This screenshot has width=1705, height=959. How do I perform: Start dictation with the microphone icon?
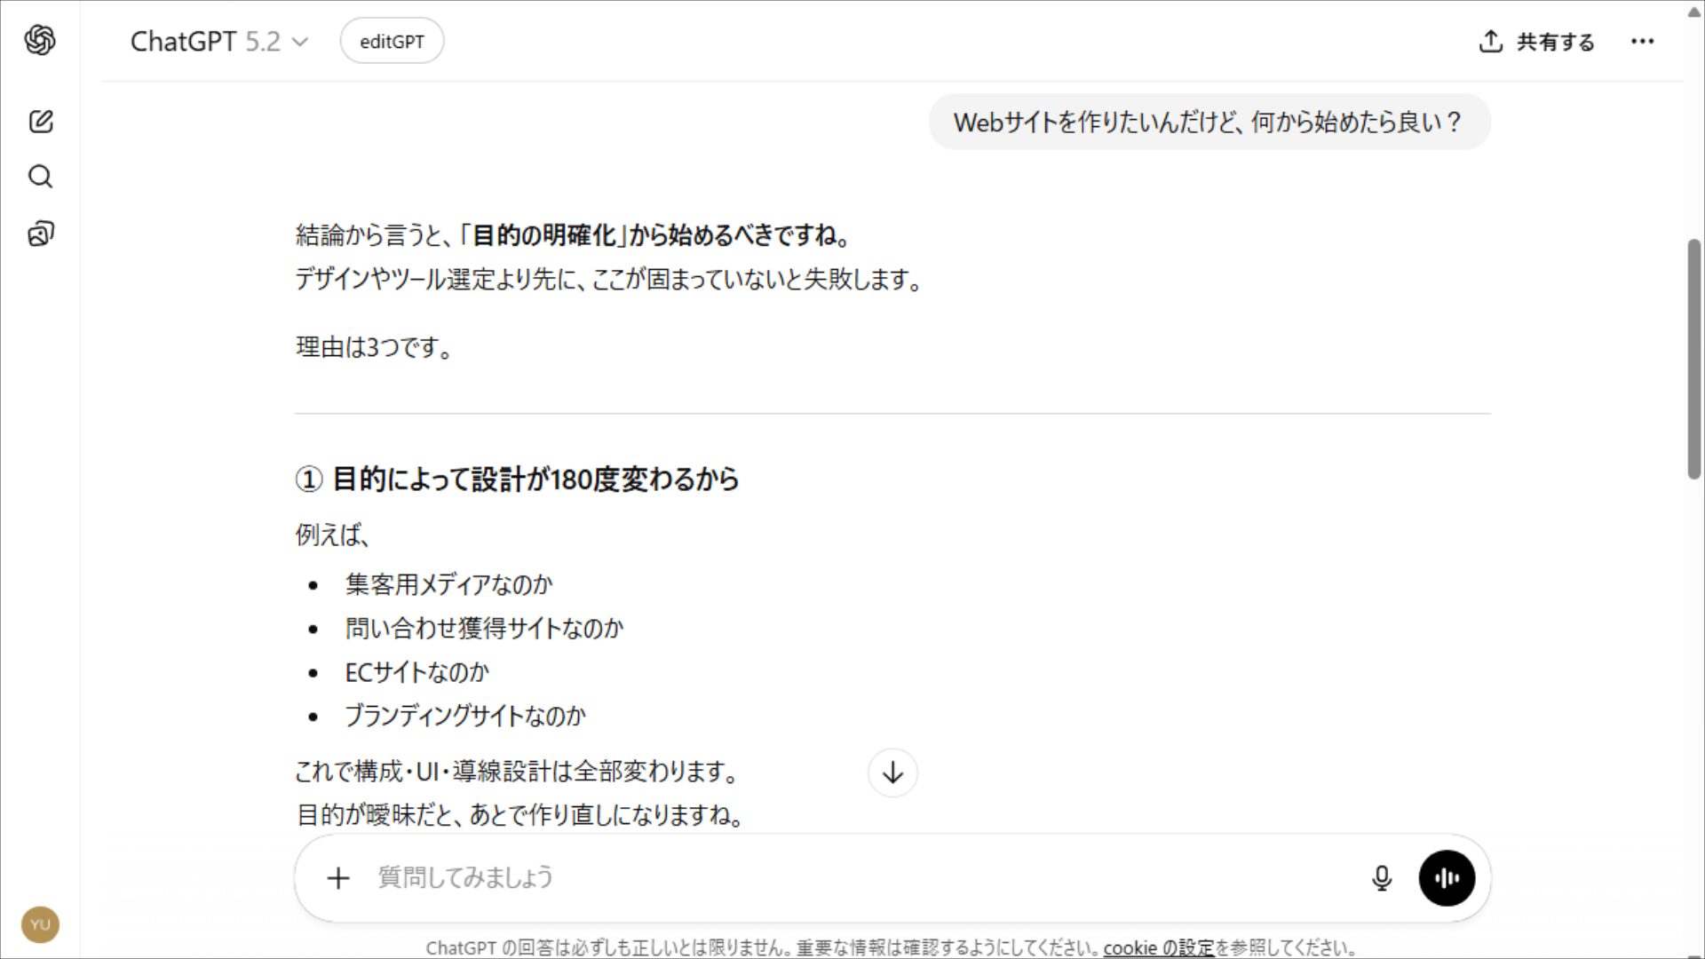coord(1380,877)
